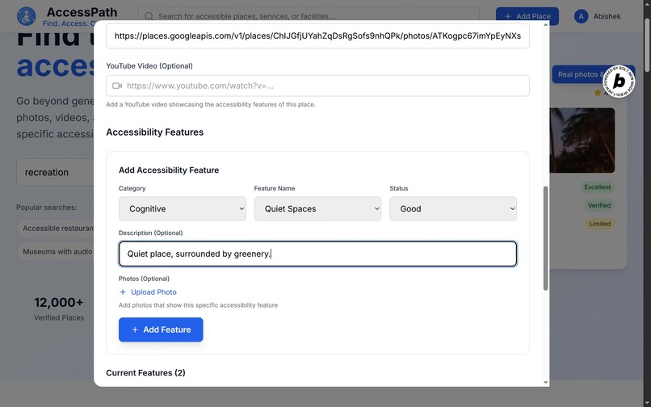
Task: Focus the YouTube Video URL input field
Action: [317, 86]
